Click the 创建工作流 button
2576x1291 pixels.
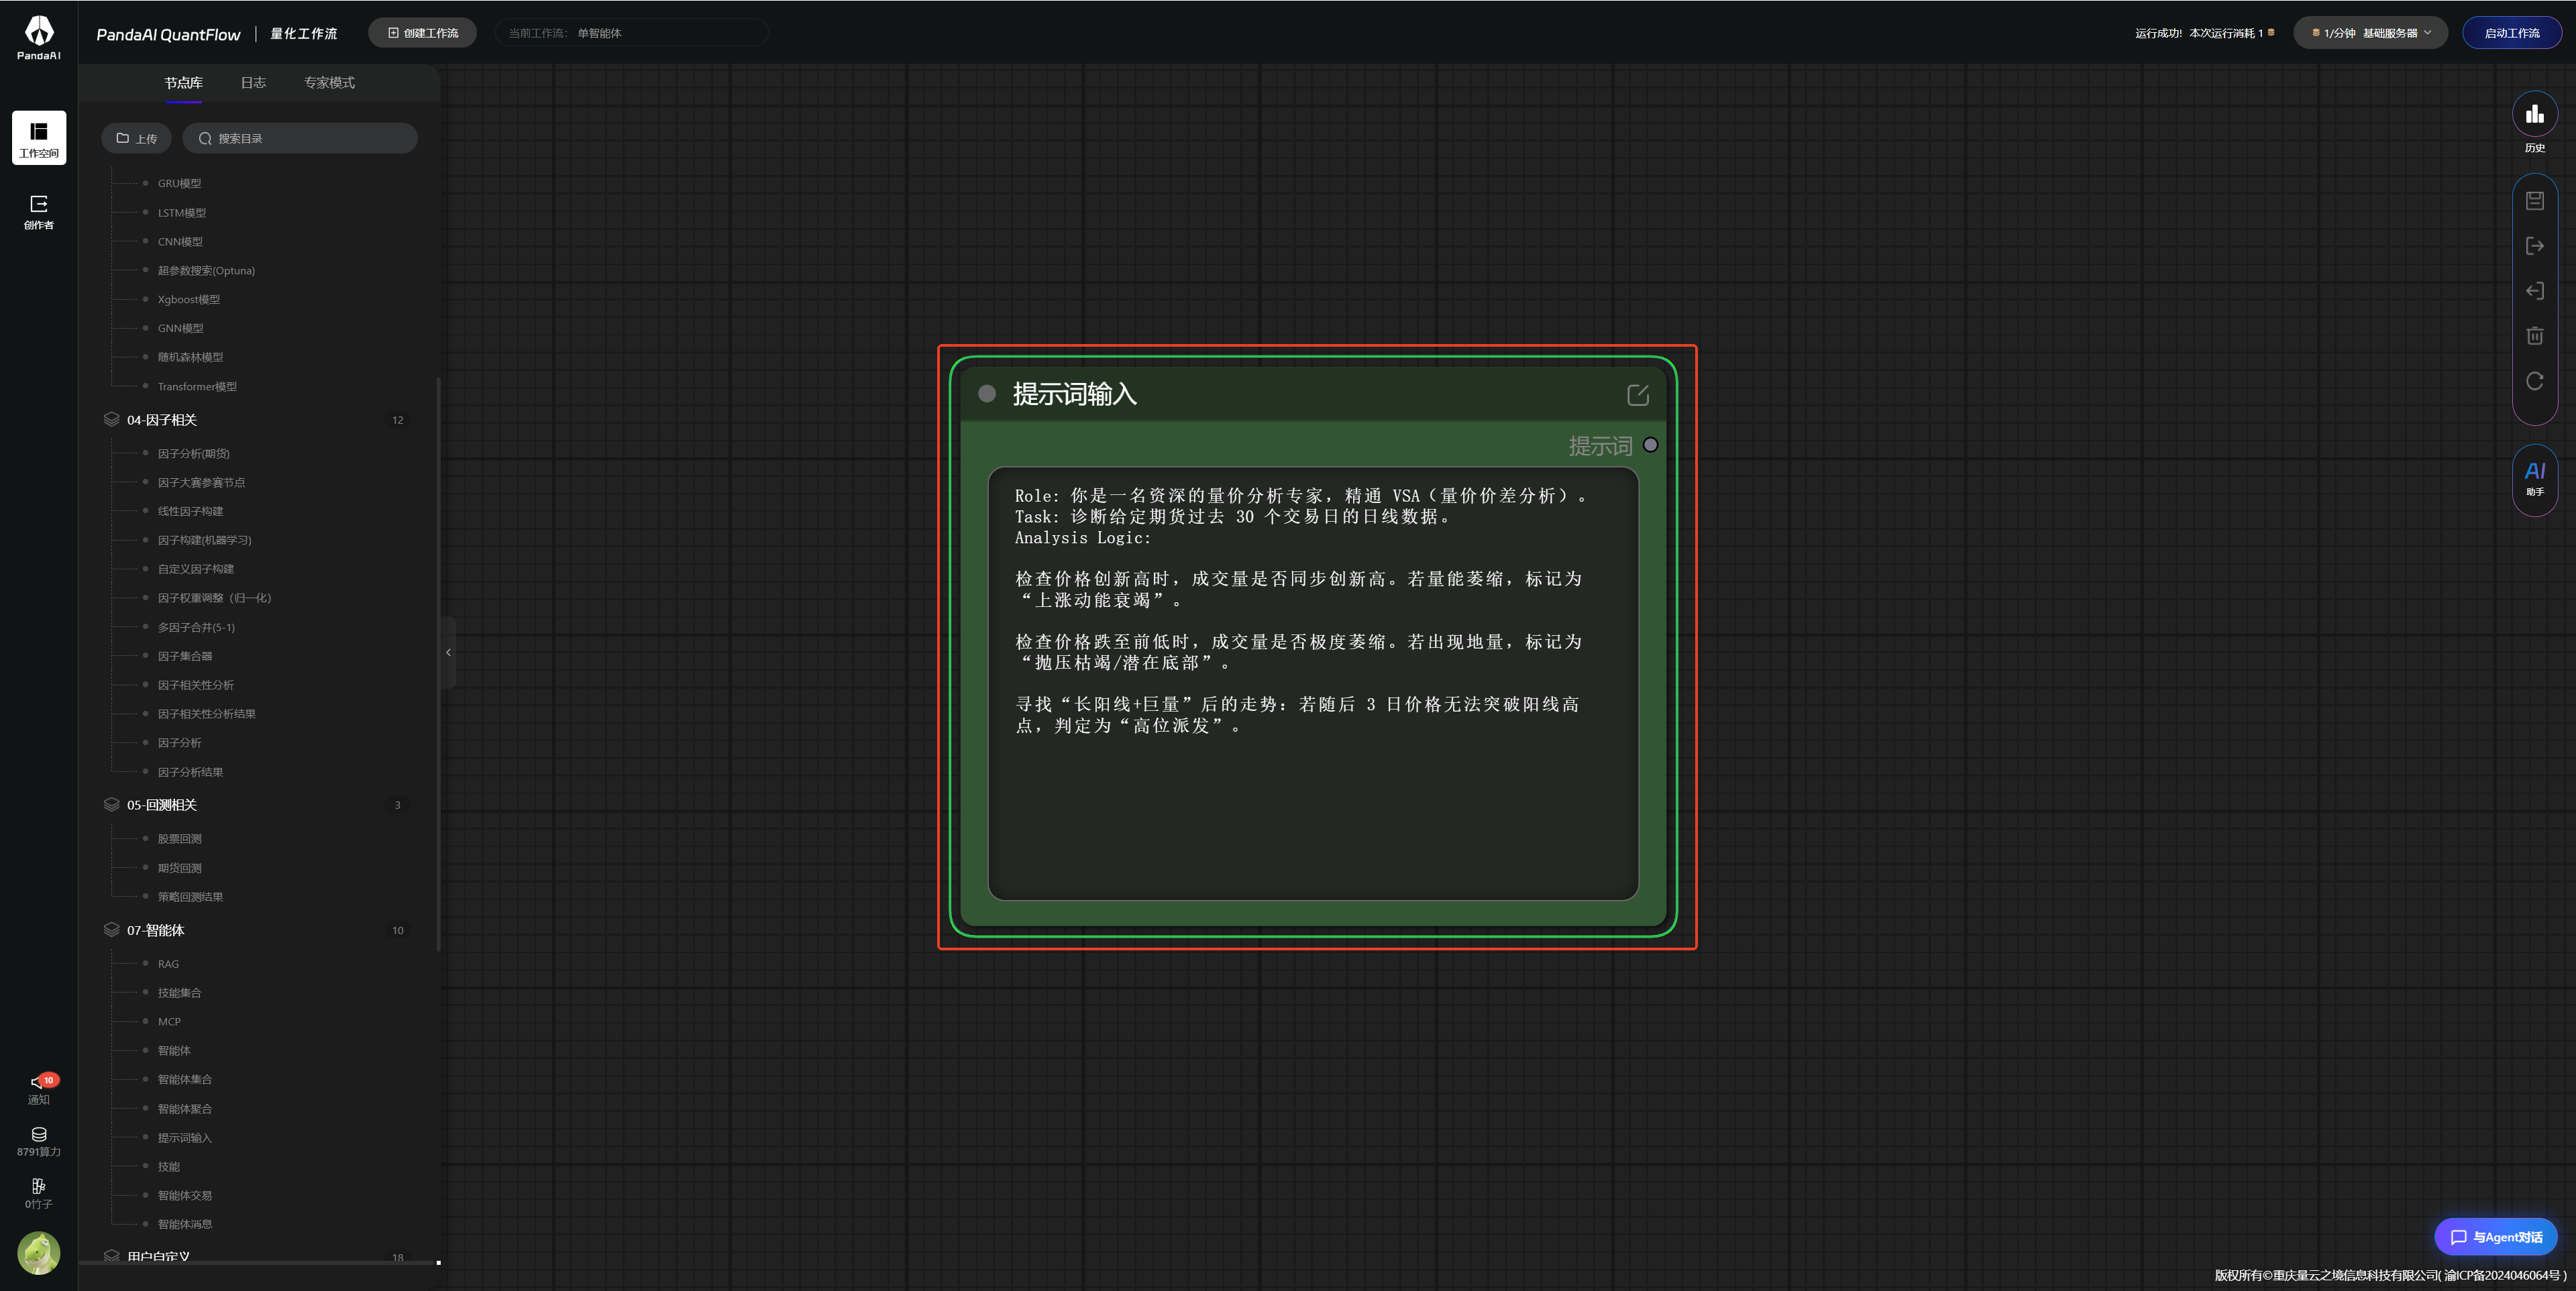click(x=422, y=33)
